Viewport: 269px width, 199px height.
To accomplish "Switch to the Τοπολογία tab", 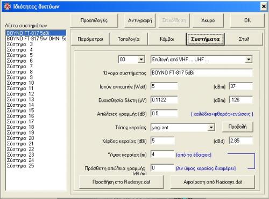I will [x=129, y=39].
